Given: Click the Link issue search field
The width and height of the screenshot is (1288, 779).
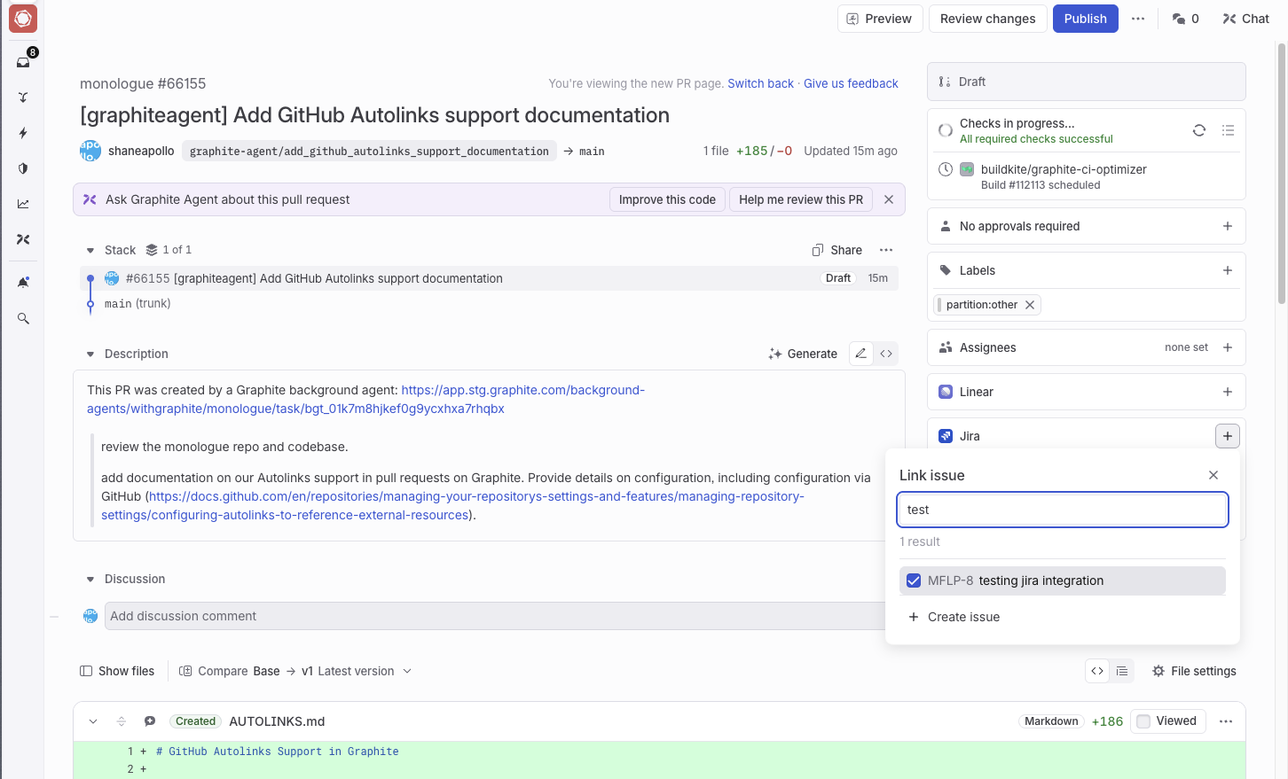Looking at the screenshot, I should (1062, 510).
